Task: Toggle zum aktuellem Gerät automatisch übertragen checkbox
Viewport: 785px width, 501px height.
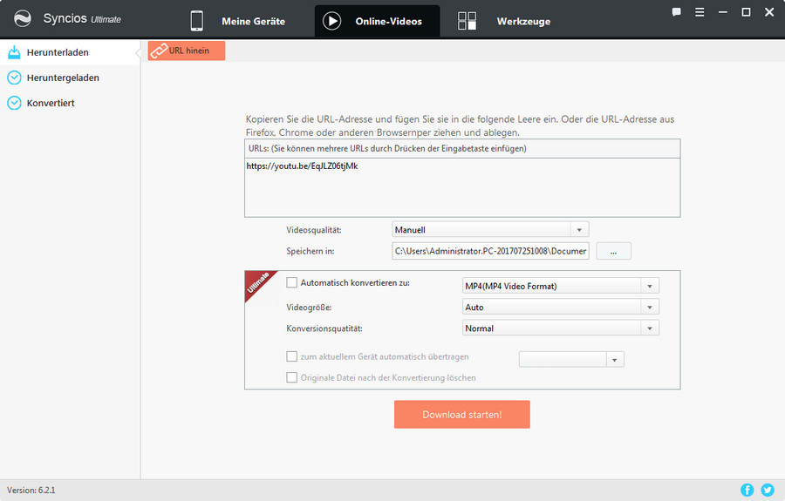Action: coord(291,356)
